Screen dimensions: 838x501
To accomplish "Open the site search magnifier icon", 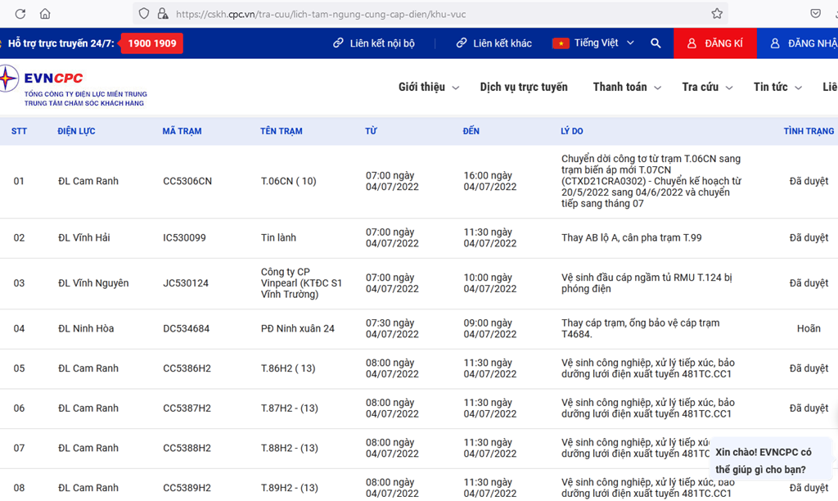I will click(x=656, y=43).
